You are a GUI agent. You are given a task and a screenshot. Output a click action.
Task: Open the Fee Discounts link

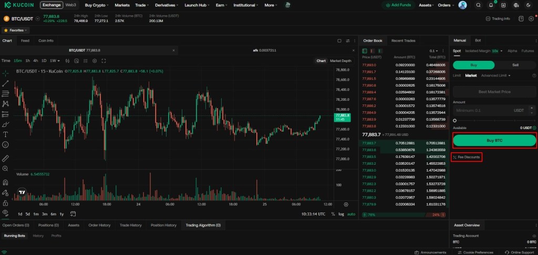tap(467, 157)
